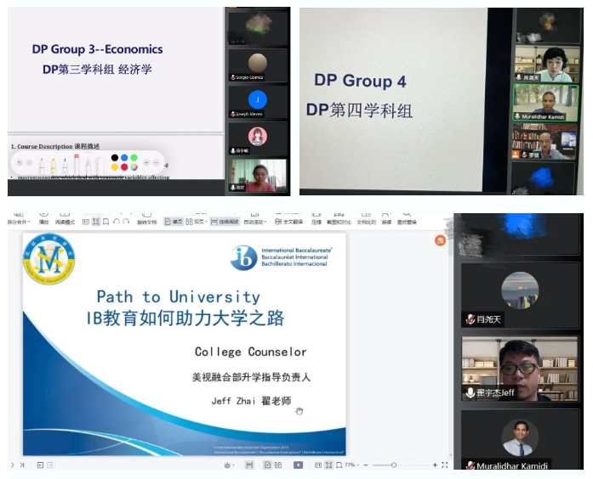Open the 77% zoom level dropdown

[x=350, y=465]
